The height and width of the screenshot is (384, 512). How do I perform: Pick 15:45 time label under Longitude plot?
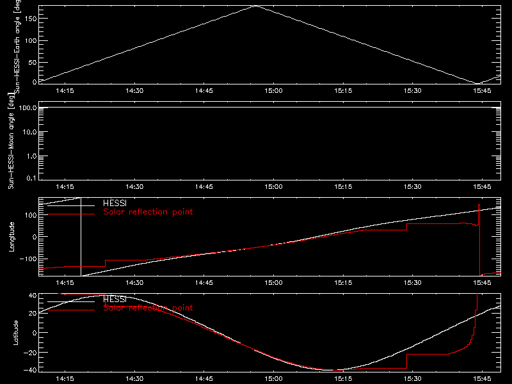[x=483, y=283]
